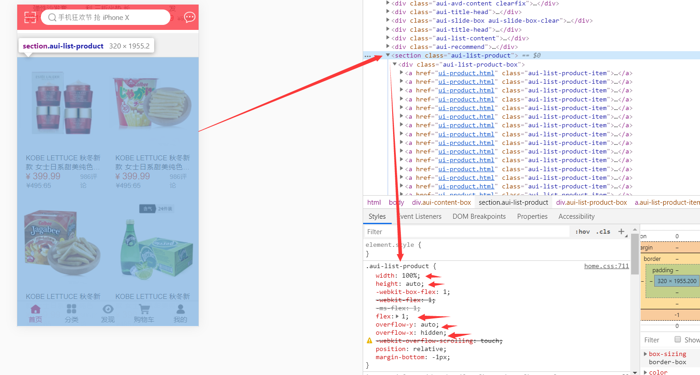Collapse the div aui-list-product-box node

pyautogui.click(x=394, y=64)
